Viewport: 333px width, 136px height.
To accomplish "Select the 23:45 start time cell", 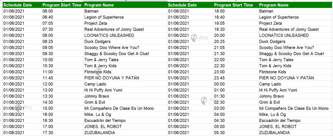I will (220, 78).
